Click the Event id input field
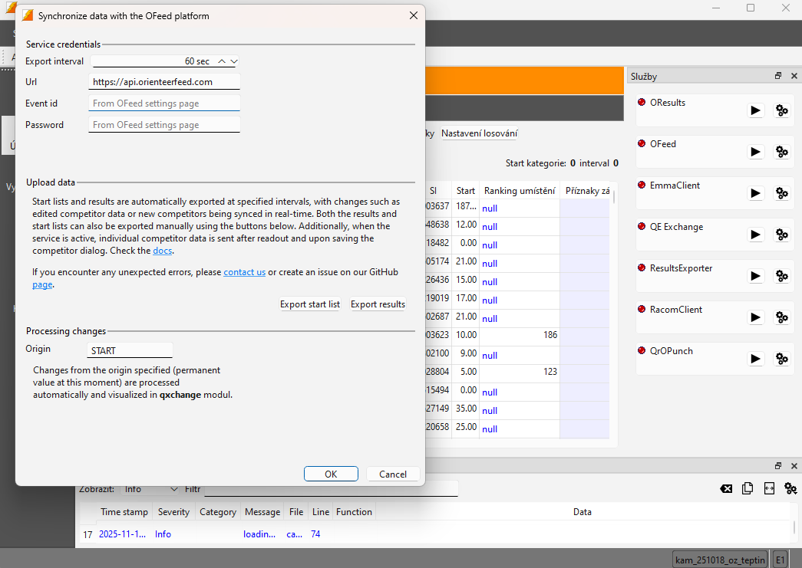802x568 pixels. coord(164,103)
